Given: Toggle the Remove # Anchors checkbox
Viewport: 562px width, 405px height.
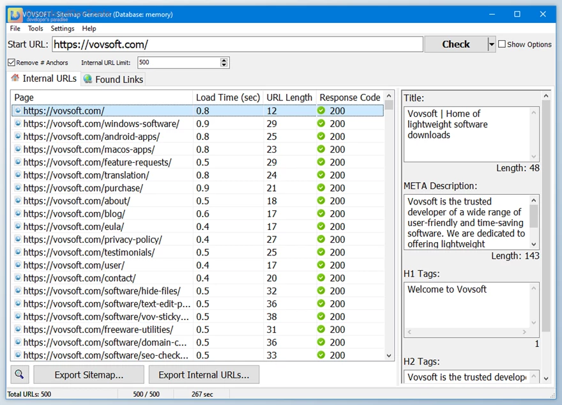Looking at the screenshot, I should click(11, 63).
